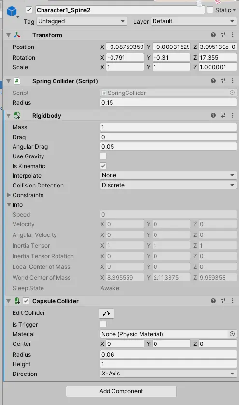The width and height of the screenshot is (239, 405).
Task: Open Spring Collider preset settings icon
Action: [223, 81]
